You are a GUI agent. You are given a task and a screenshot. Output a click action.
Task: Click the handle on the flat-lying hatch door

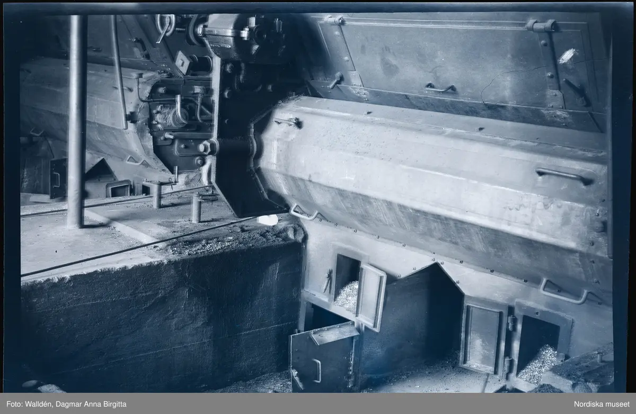316,370
